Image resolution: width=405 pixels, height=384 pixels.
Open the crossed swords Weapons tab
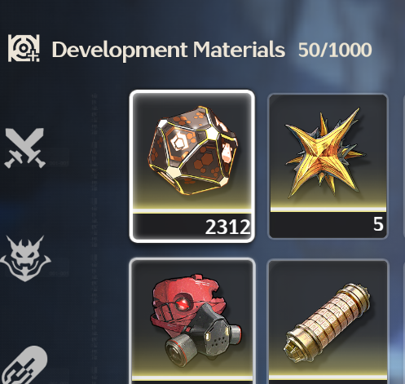[x=24, y=148]
